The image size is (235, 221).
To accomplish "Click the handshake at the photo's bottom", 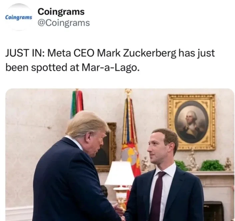I will (119, 212).
